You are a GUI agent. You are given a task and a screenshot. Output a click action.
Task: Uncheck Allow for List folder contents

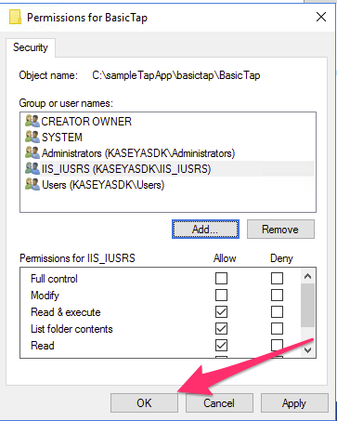pyautogui.click(x=221, y=328)
